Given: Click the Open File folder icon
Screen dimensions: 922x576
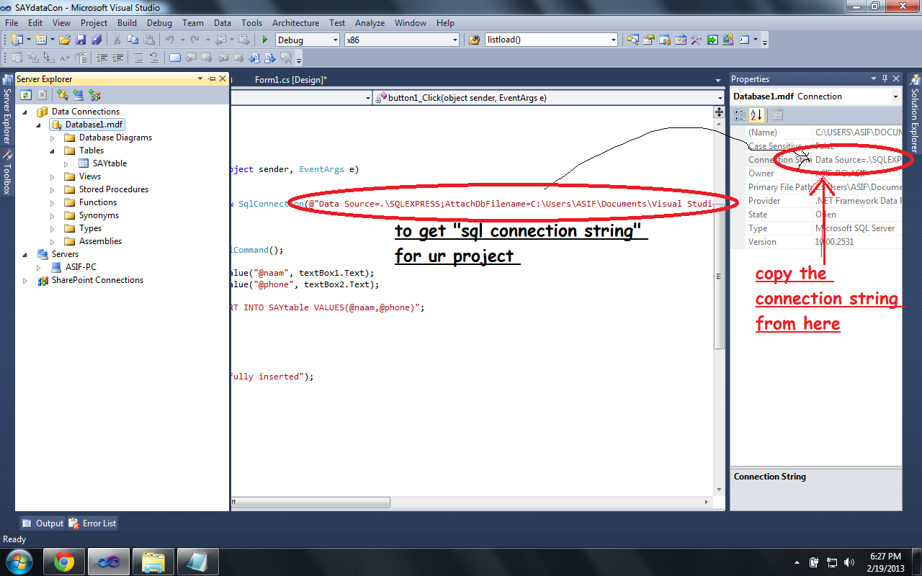Looking at the screenshot, I should click(x=64, y=40).
